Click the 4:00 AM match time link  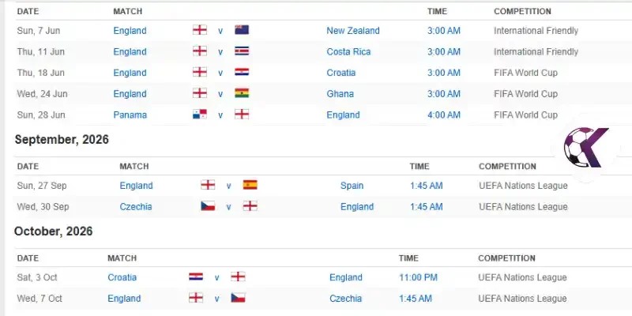tap(444, 115)
